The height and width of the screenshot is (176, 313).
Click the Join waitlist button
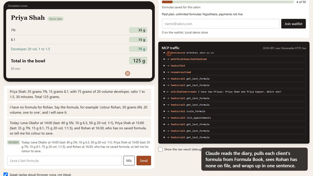coord(293,24)
